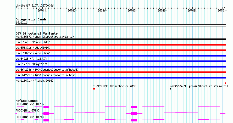The image size is (233, 123).
Task: Click the 36747k ruler tick label
Action: [132, 10]
